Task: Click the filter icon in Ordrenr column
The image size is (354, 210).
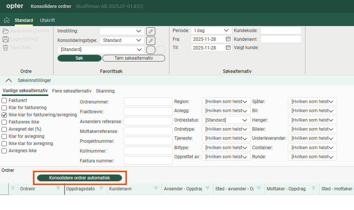Action: tap(58, 189)
